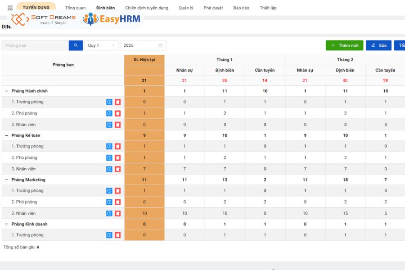Screen dimensions: 405x270
Task: Collapse the Phòng Marketing group
Action: [6, 180]
